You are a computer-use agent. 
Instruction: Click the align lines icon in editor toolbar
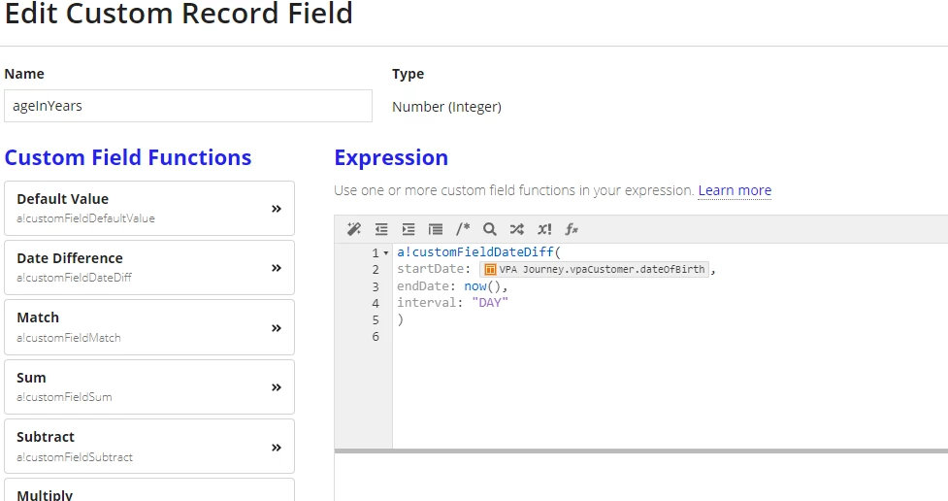coord(436,229)
